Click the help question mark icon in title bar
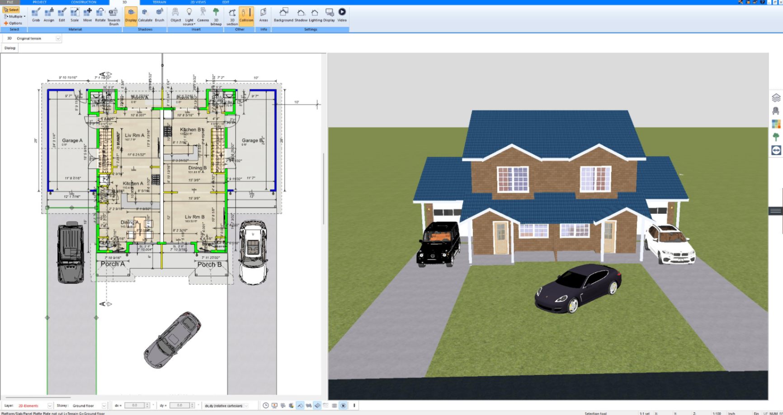This screenshot has width=783, height=415. pyautogui.click(x=763, y=2)
